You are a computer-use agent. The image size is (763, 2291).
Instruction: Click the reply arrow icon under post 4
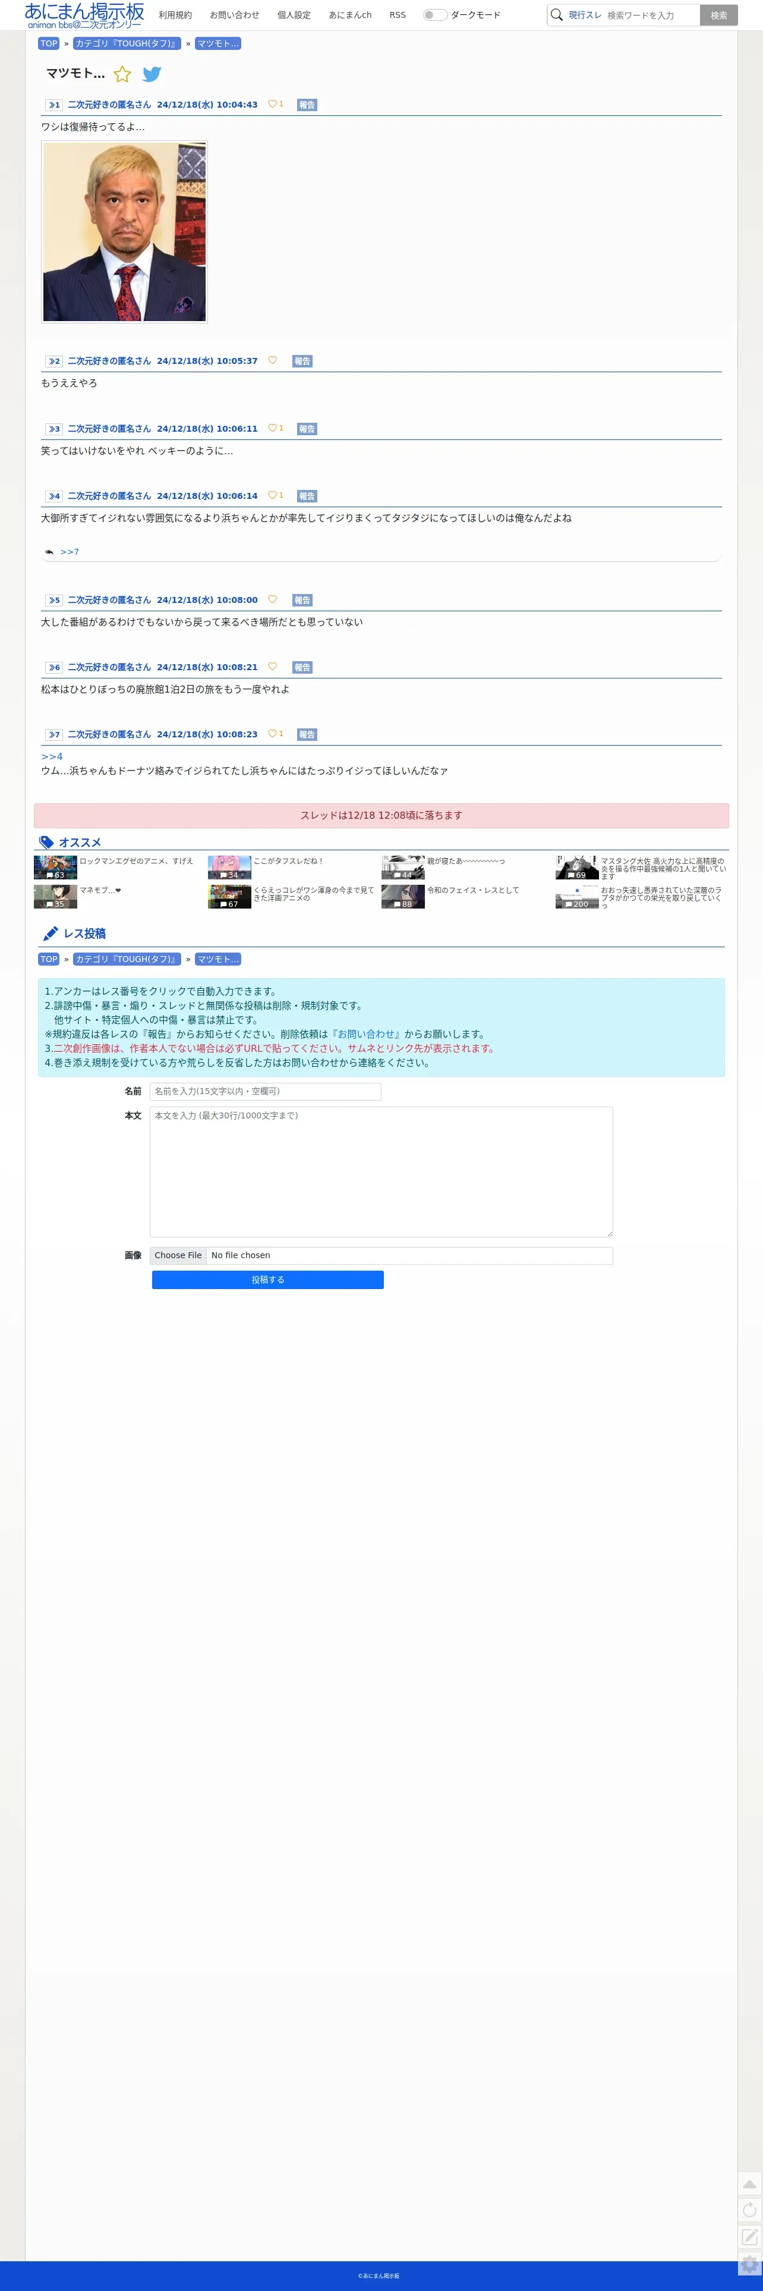(50, 552)
